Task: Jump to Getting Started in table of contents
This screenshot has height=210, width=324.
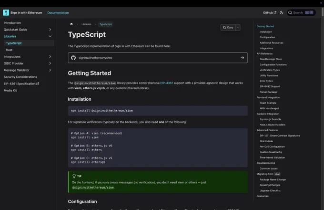Action: tap(265, 26)
